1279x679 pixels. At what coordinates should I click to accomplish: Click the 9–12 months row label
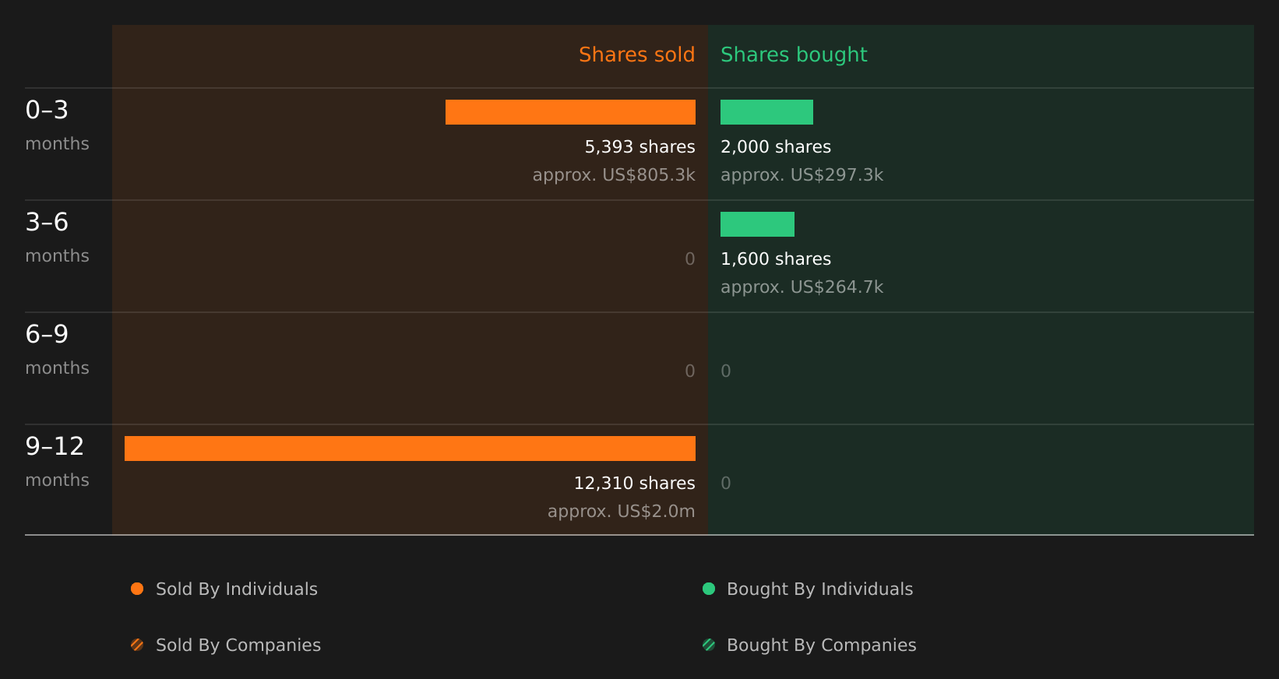click(57, 462)
